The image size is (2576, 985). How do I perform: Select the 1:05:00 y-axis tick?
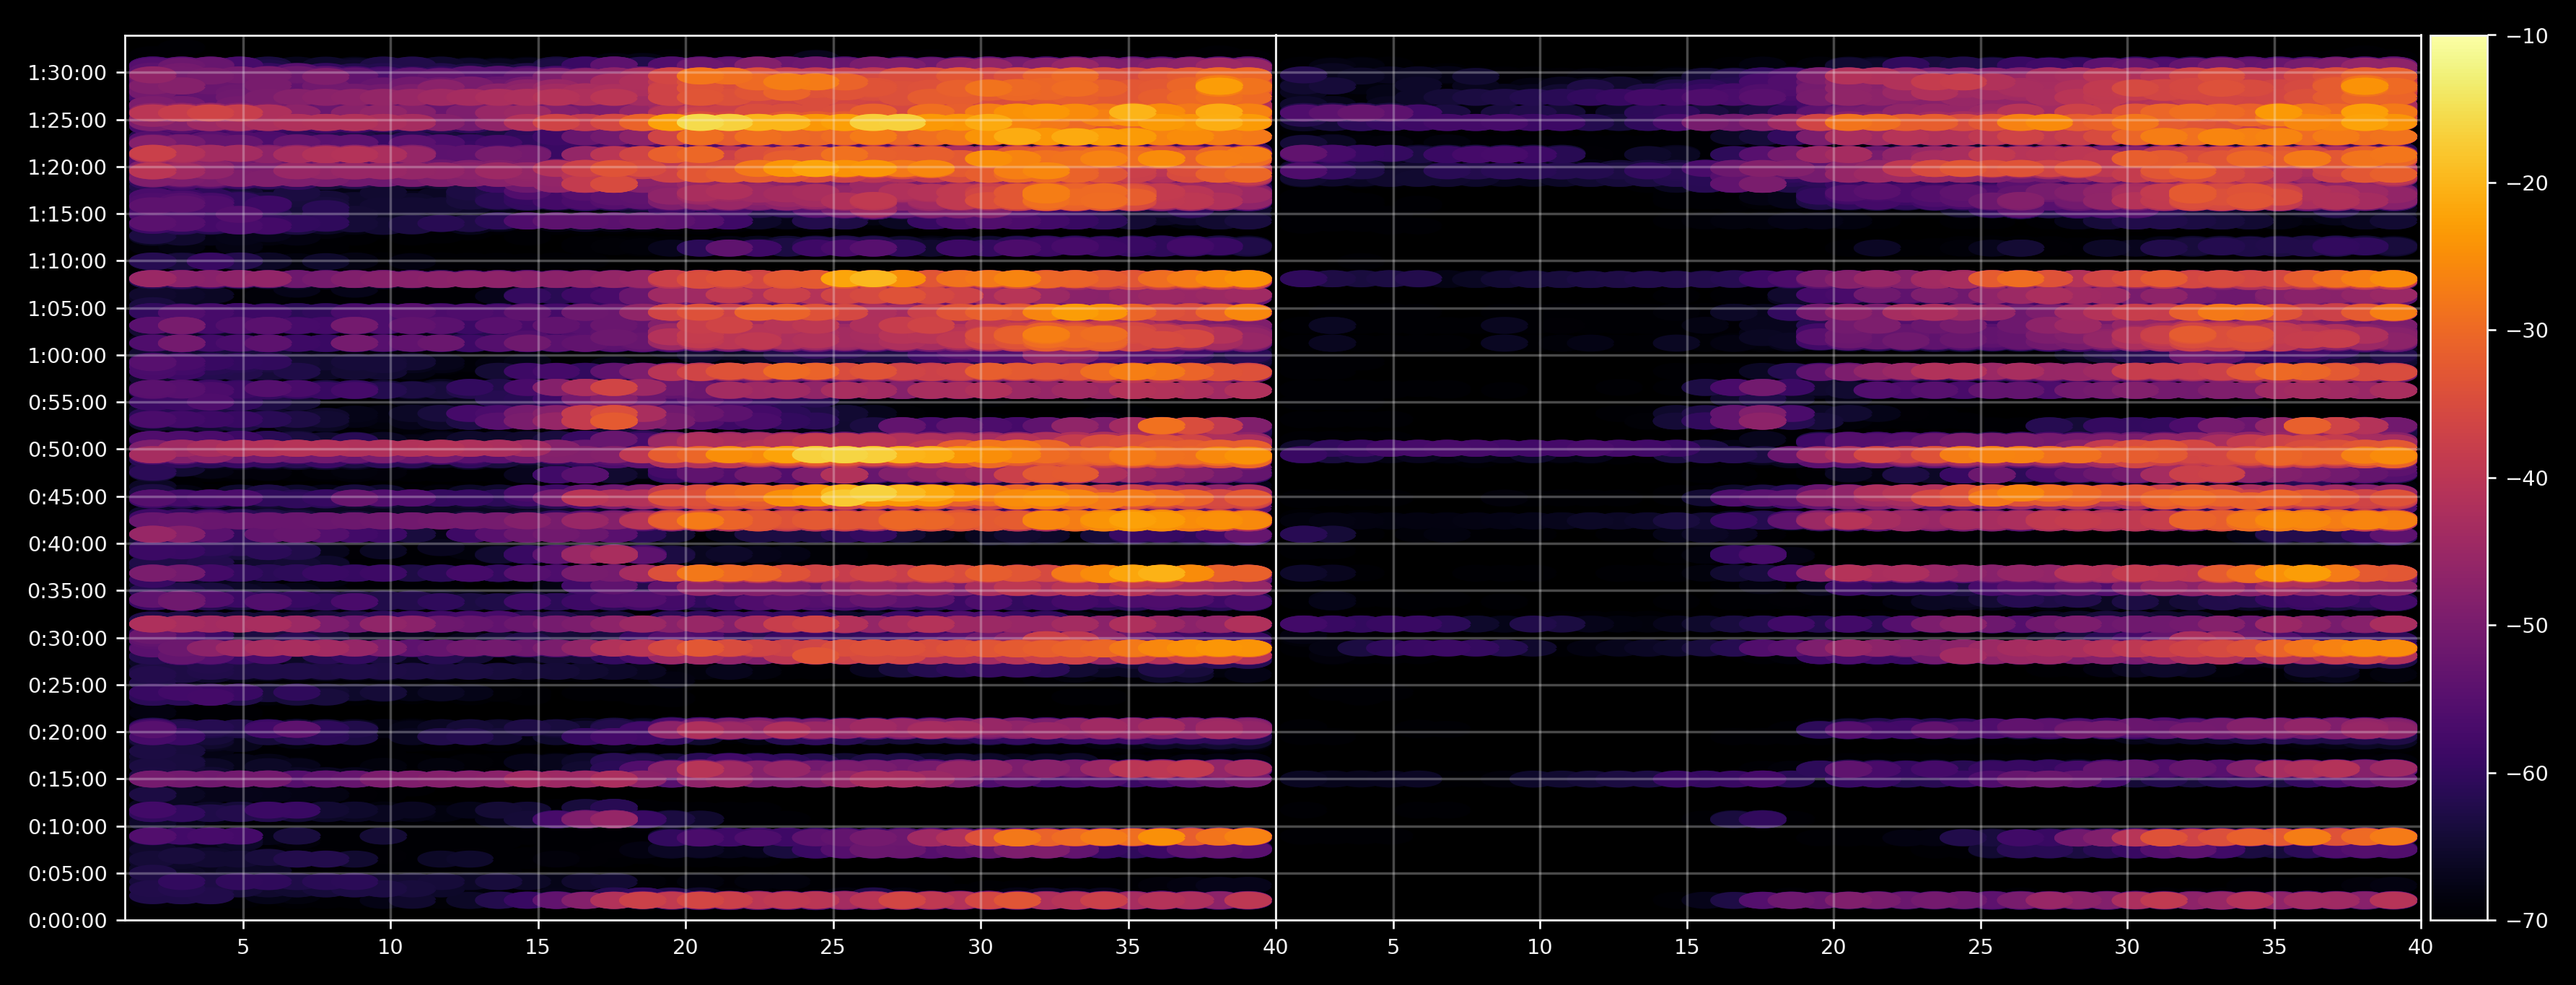click(67, 309)
